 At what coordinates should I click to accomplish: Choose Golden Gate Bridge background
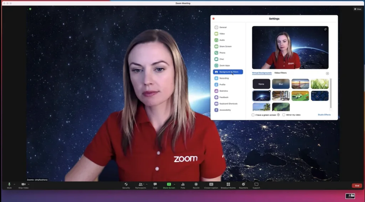click(x=300, y=84)
